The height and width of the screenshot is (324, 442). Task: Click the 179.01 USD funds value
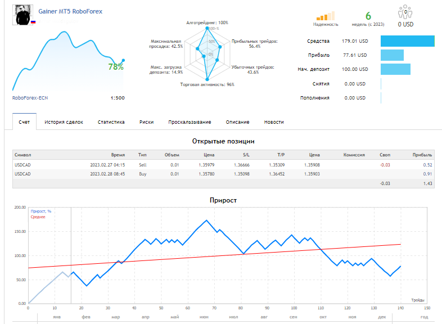[355, 41]
